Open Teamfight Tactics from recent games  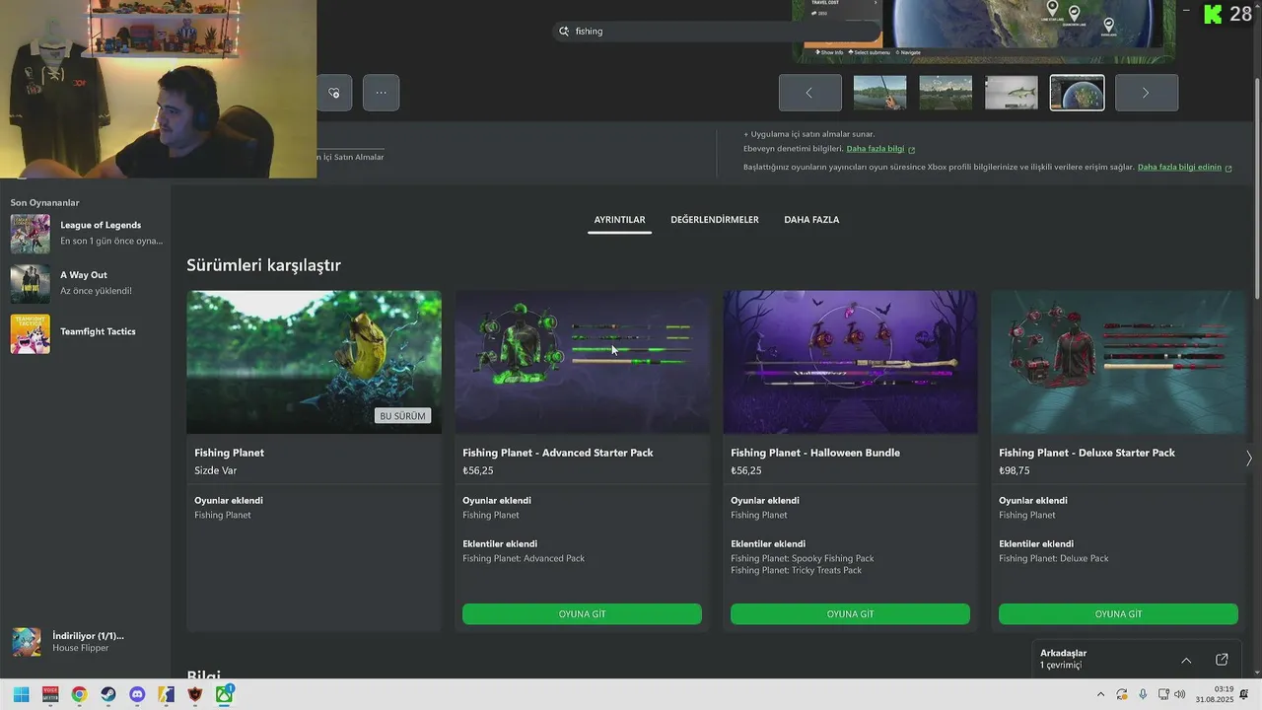(x=87, y=333)
